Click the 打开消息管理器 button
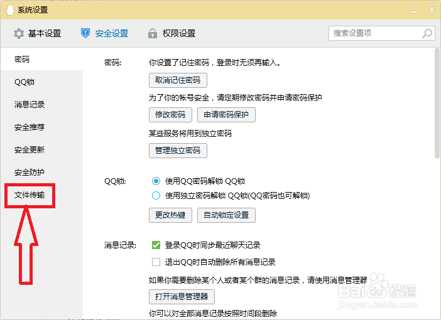 (182, 297)
